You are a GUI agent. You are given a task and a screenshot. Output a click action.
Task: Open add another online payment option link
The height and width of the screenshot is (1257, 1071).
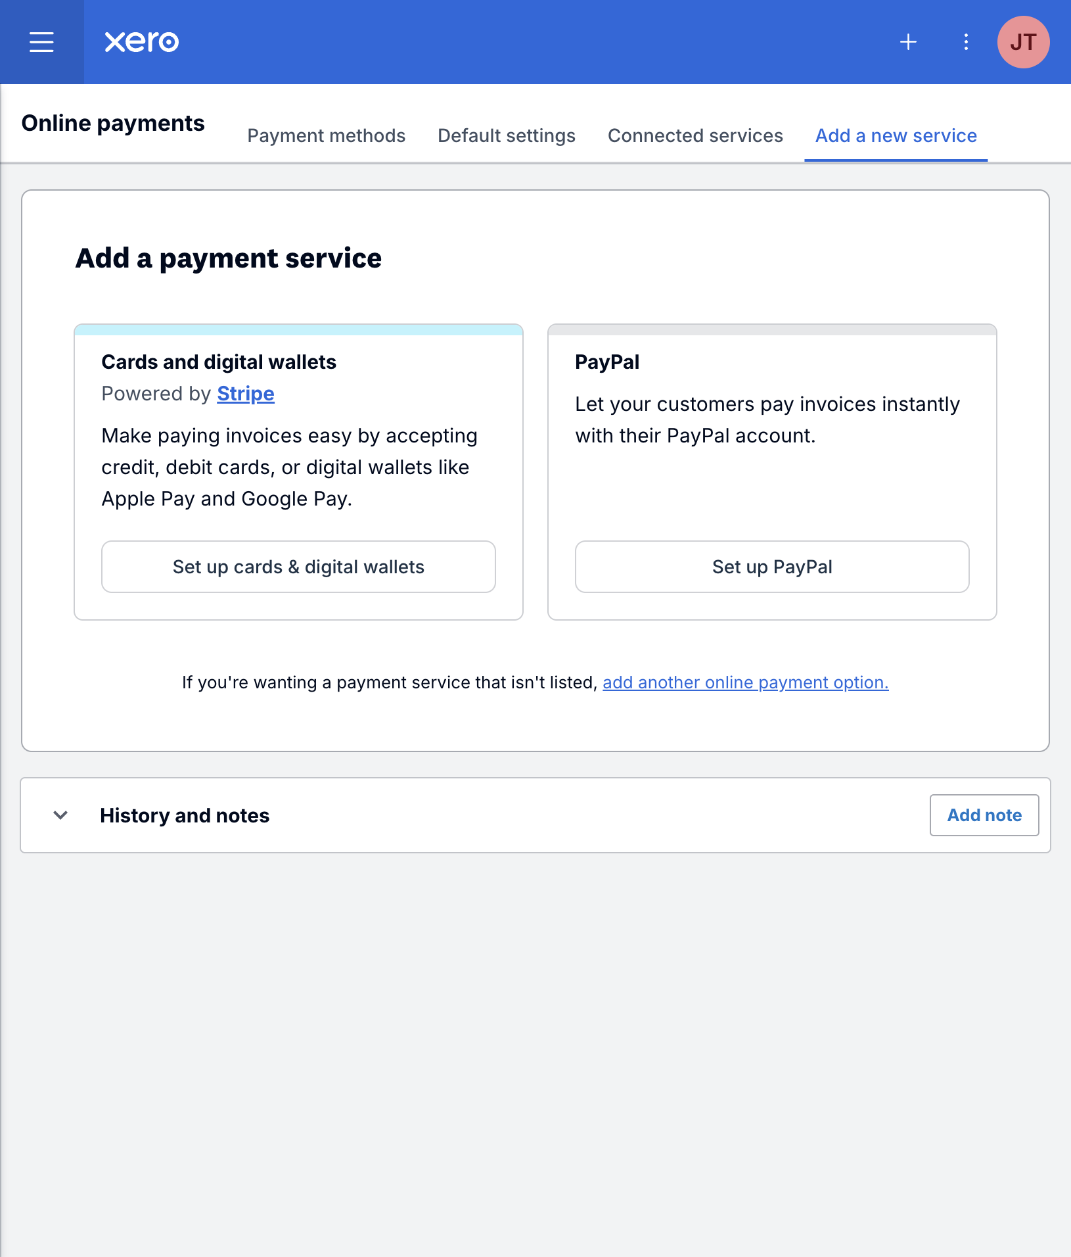[745, 682]
